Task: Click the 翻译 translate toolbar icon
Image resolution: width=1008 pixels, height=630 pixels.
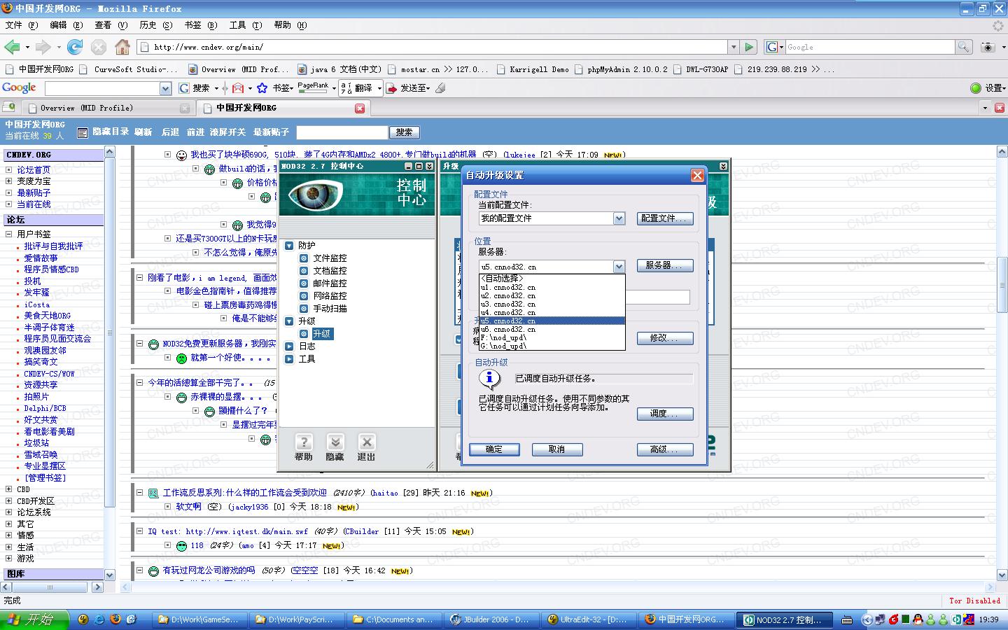Action: [x=346, y=88]
